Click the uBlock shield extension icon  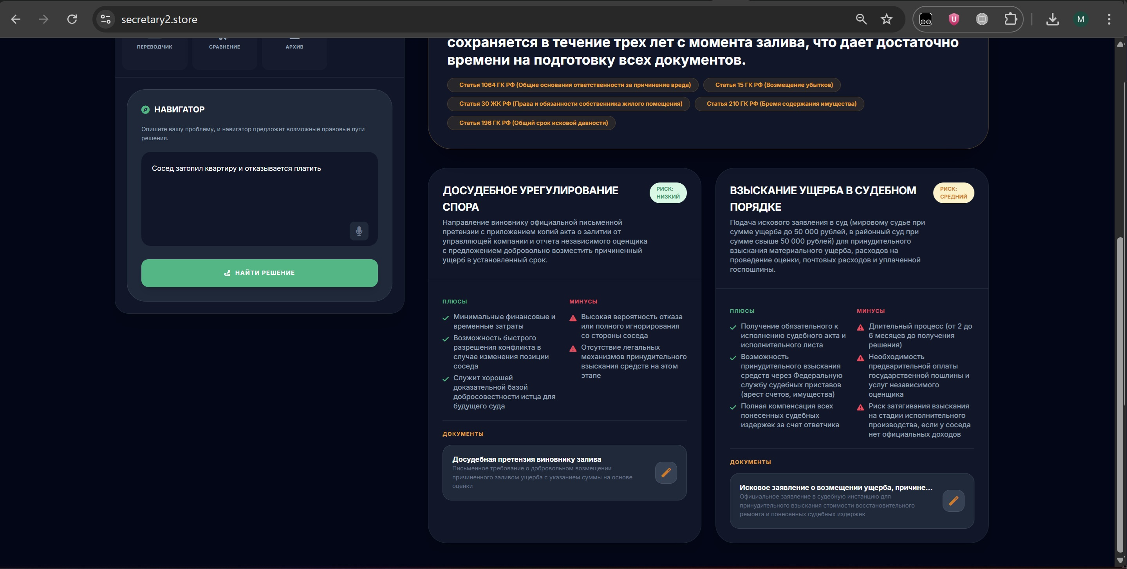954,19
